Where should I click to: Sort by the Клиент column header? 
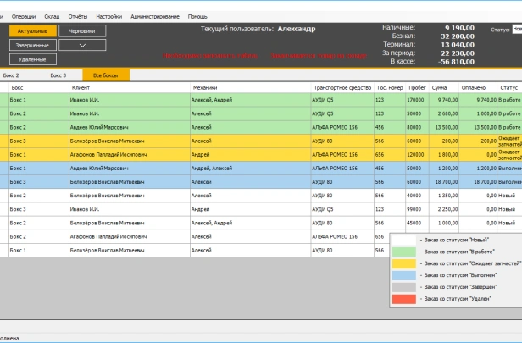click(81, 87)
